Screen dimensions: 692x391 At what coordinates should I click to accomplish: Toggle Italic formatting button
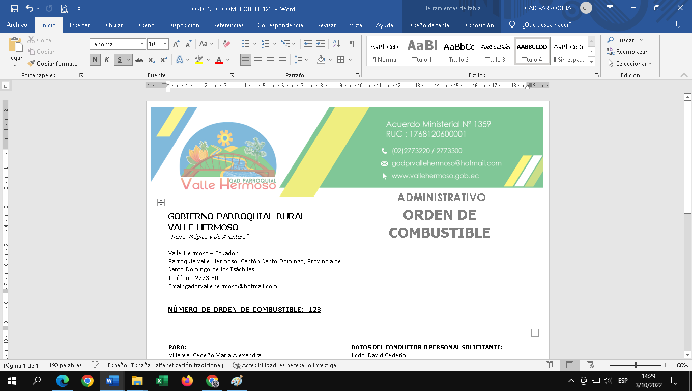click(x=107, y=60)
